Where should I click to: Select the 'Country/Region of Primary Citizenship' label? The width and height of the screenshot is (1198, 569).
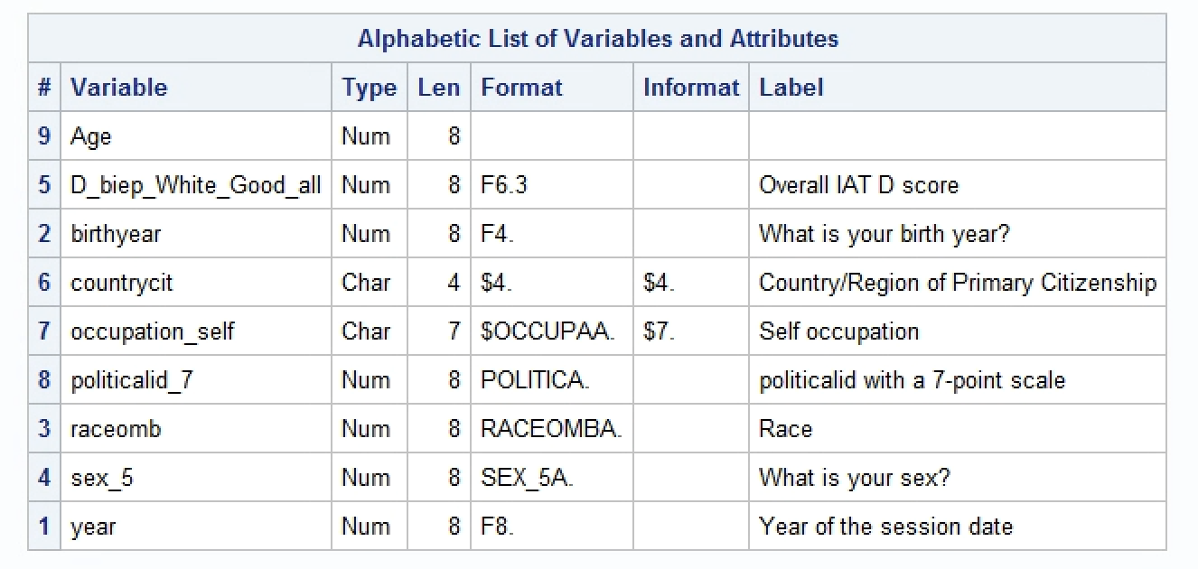click(957, 283)
